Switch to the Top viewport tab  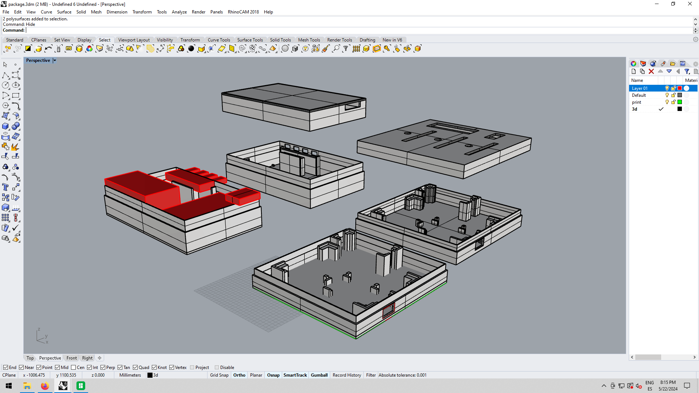coord(30,358)
